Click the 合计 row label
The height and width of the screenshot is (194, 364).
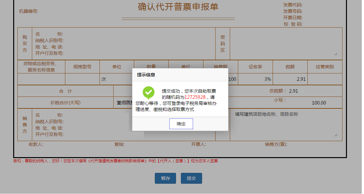tap(65, 91)
